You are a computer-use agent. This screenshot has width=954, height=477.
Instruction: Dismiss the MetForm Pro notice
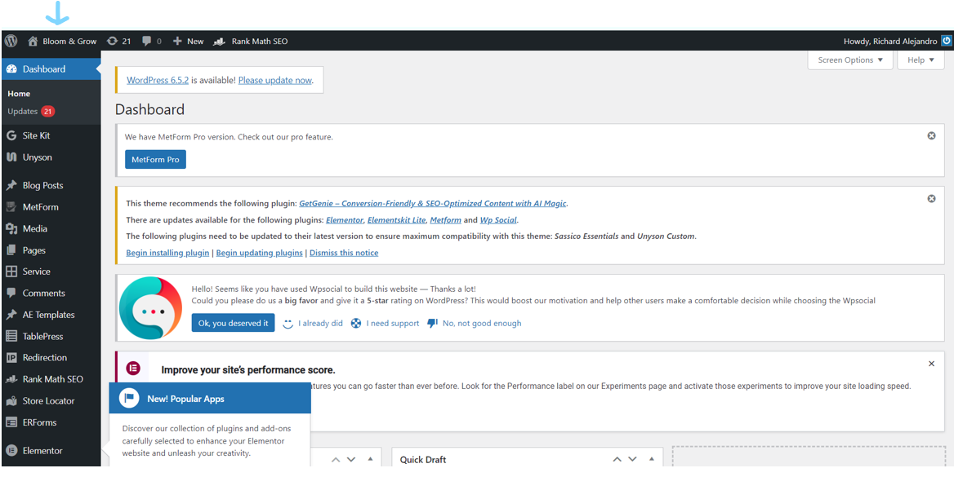point(931,136)
